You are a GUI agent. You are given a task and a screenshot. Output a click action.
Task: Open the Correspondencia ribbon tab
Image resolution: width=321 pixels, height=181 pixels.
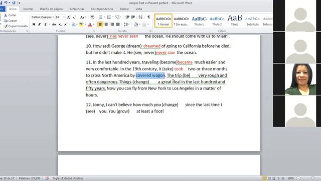coord(102,9)
